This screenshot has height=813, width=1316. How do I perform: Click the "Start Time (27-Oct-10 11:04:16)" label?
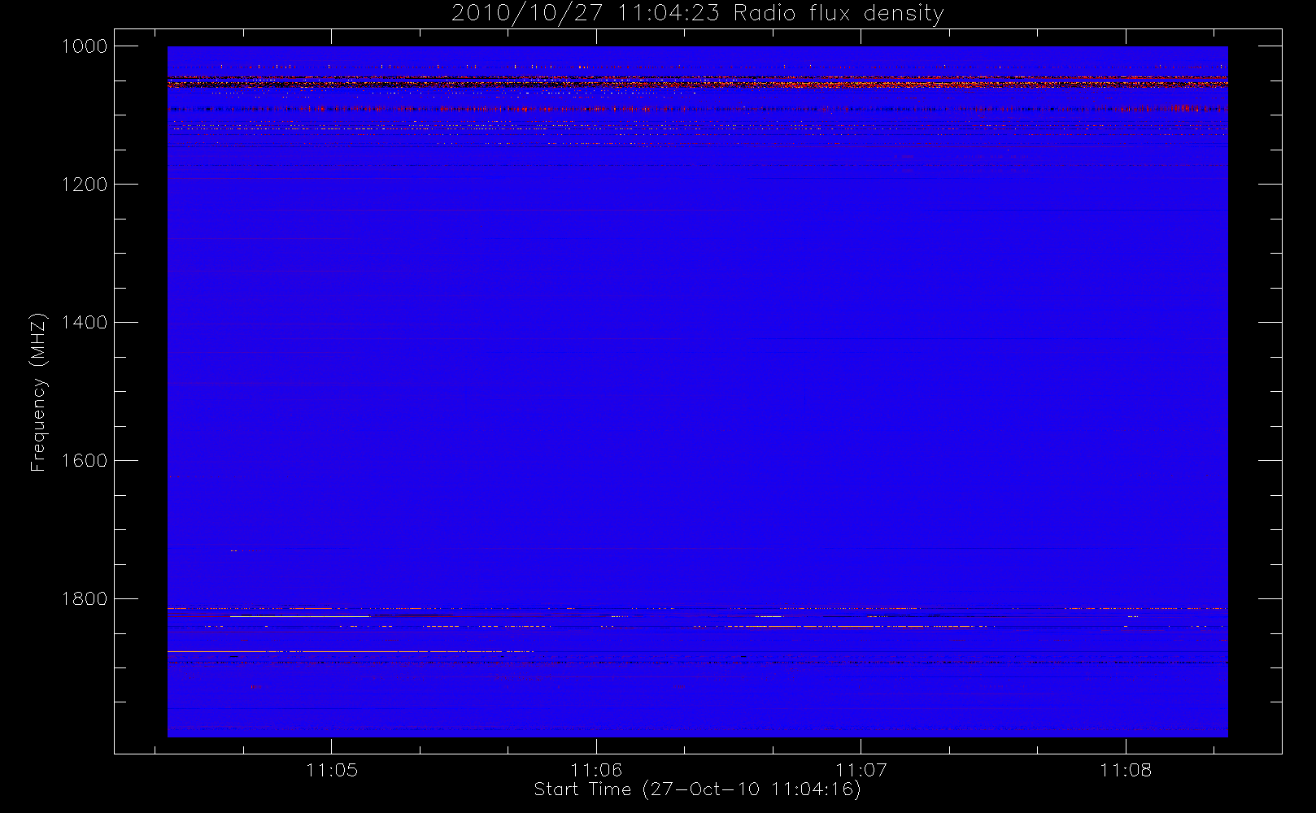click(x=697, y=789)
